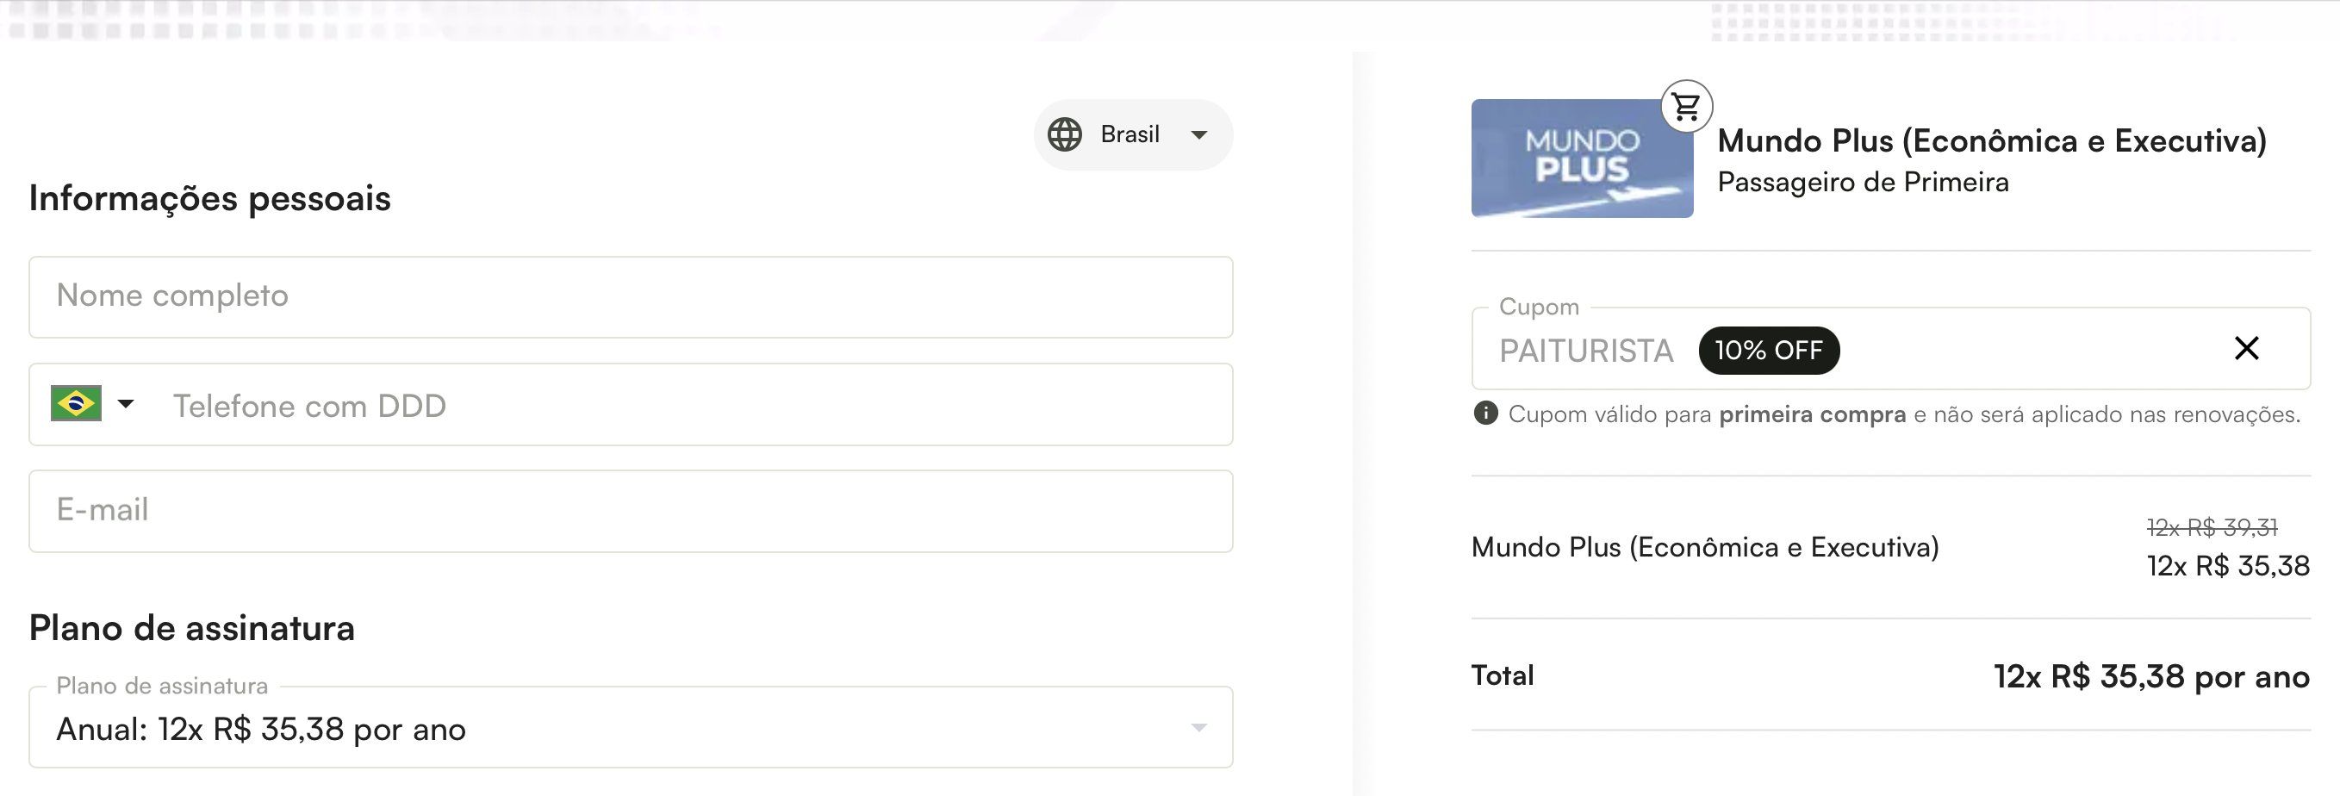Click the strikethrough price 12x R$ 39,31
The width and height of the screenshot is (2340, 796).
(2211, 527)
